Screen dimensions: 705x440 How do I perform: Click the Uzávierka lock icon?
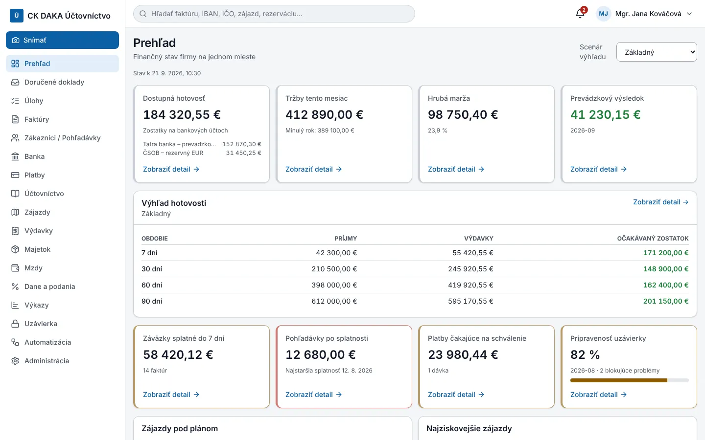coord(15,324)
